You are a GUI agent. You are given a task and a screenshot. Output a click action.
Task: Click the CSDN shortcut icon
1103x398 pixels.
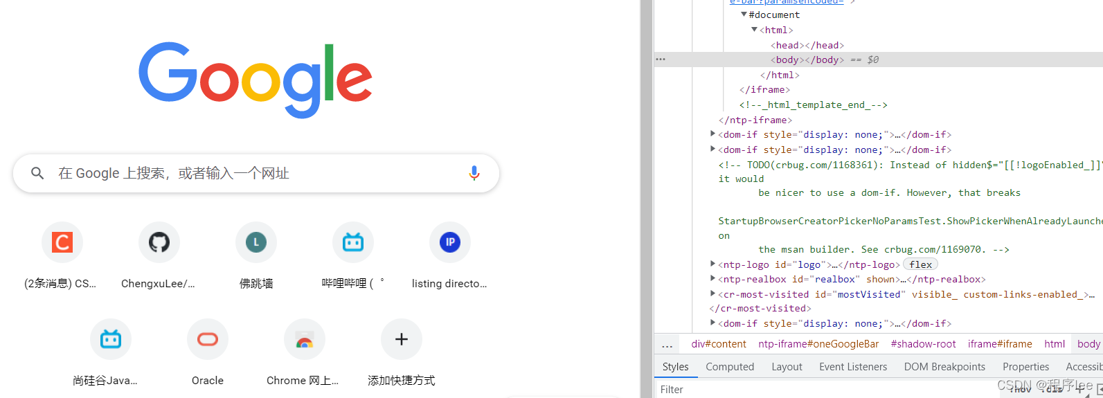(x=62, y=242)
